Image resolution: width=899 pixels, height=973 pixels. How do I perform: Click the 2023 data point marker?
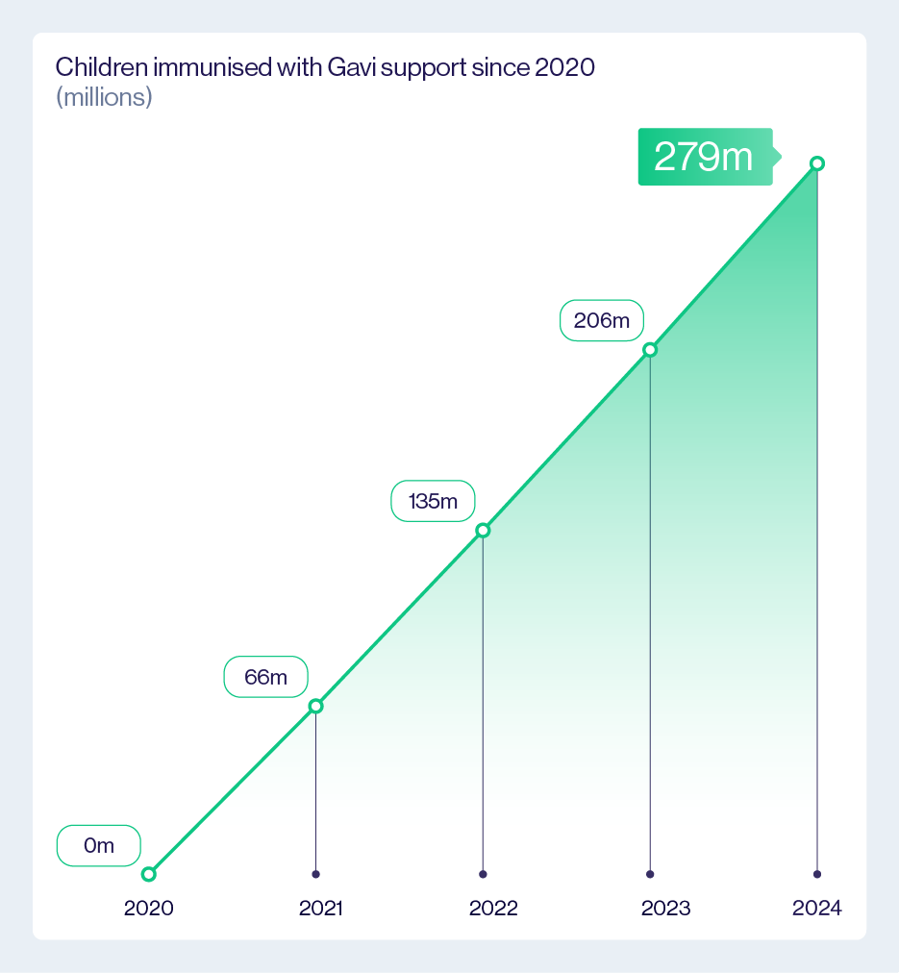coord(650,350)
